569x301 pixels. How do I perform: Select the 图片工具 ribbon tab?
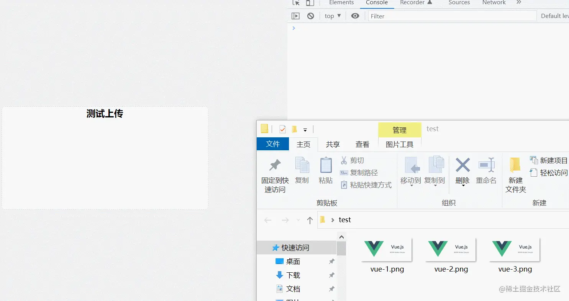(x=400, y=144)
